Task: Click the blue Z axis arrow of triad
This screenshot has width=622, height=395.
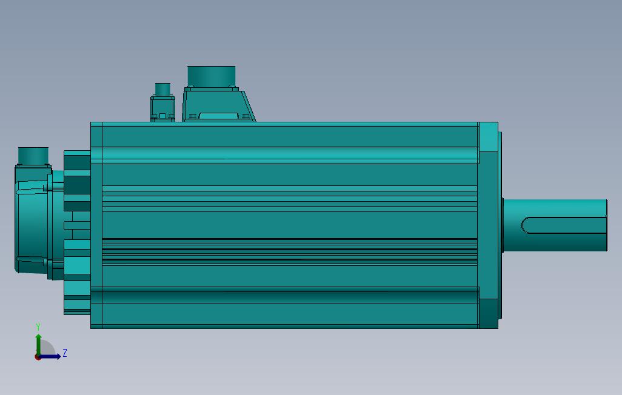Action: tap(50, 357)
